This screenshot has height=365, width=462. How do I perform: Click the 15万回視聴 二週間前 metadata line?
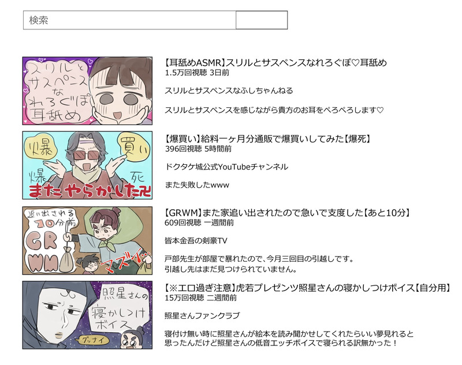pyautogui.click(x=200, y=298)
